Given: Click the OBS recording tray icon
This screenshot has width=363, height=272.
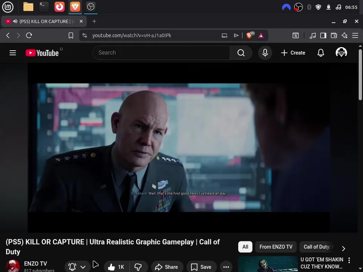Looking at the screenshot, I should coord(298,7).
